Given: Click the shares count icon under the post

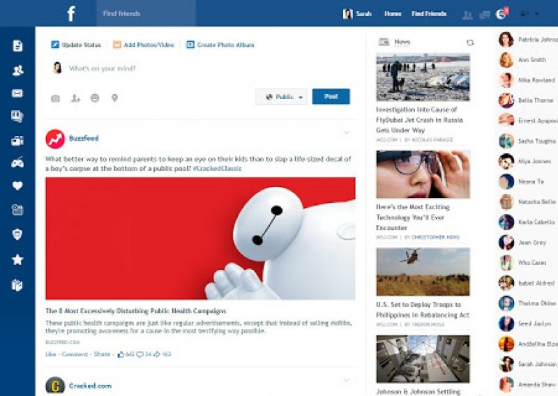Looking at the screenshot, I should tap(157, 354).
